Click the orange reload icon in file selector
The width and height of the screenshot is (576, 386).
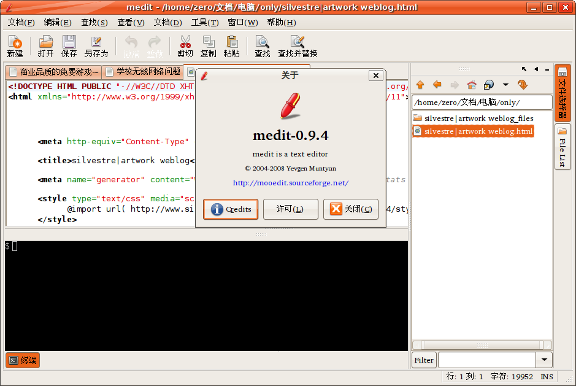pos(523,85)
